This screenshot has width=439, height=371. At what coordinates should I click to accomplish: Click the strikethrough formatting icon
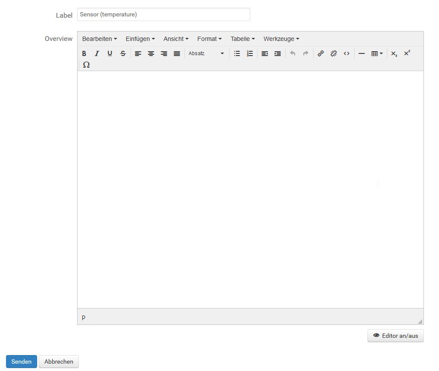[x=123, y=54]
